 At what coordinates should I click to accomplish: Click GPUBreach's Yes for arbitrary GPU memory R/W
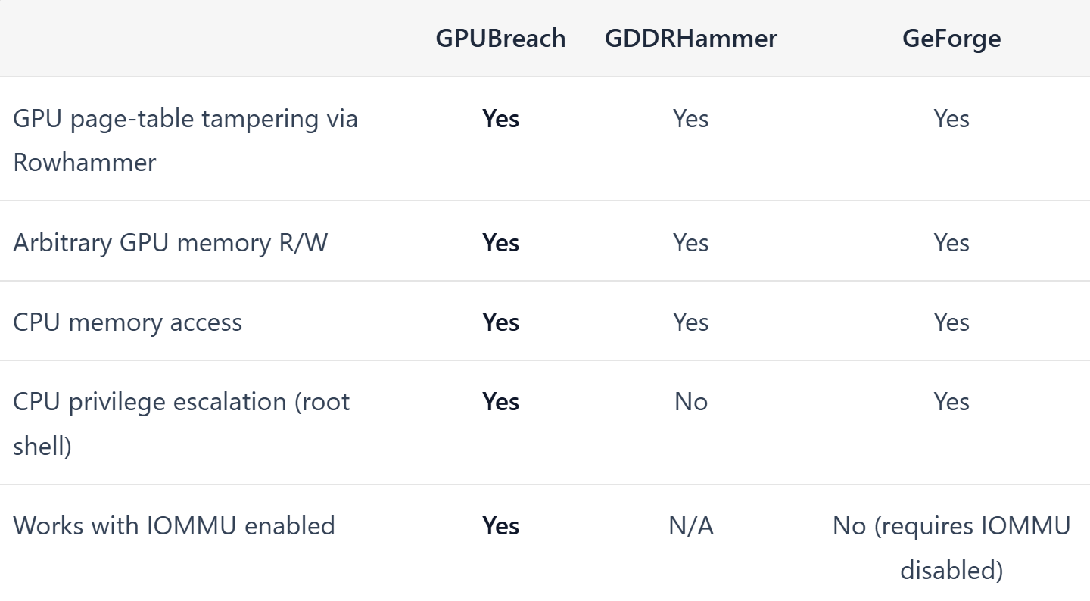500,242
